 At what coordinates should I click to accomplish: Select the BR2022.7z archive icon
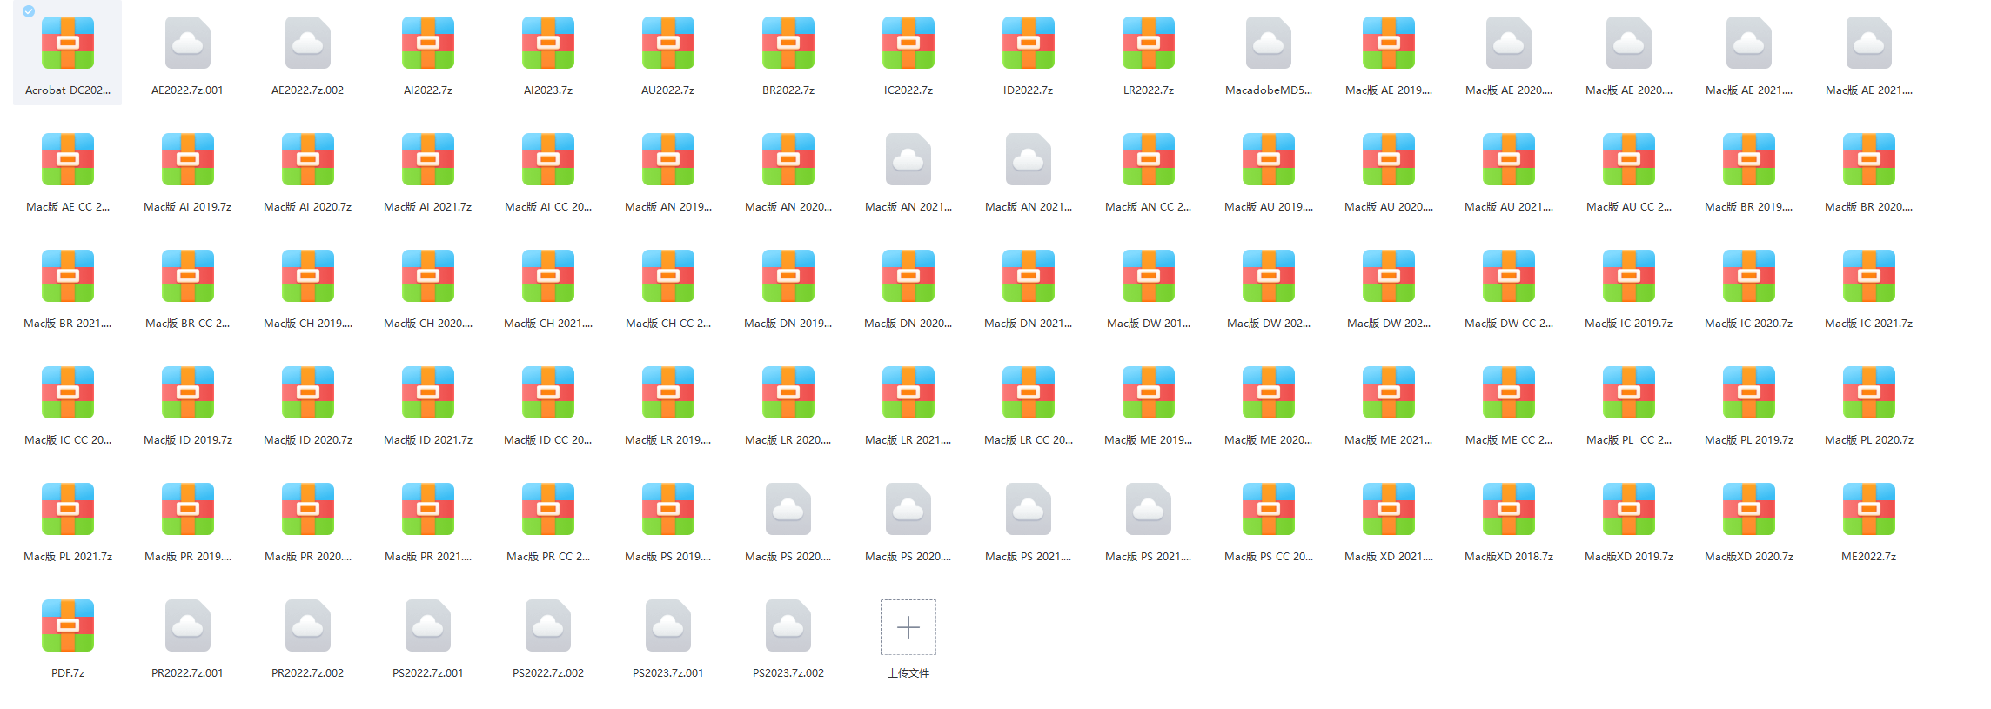click(788, 43)
